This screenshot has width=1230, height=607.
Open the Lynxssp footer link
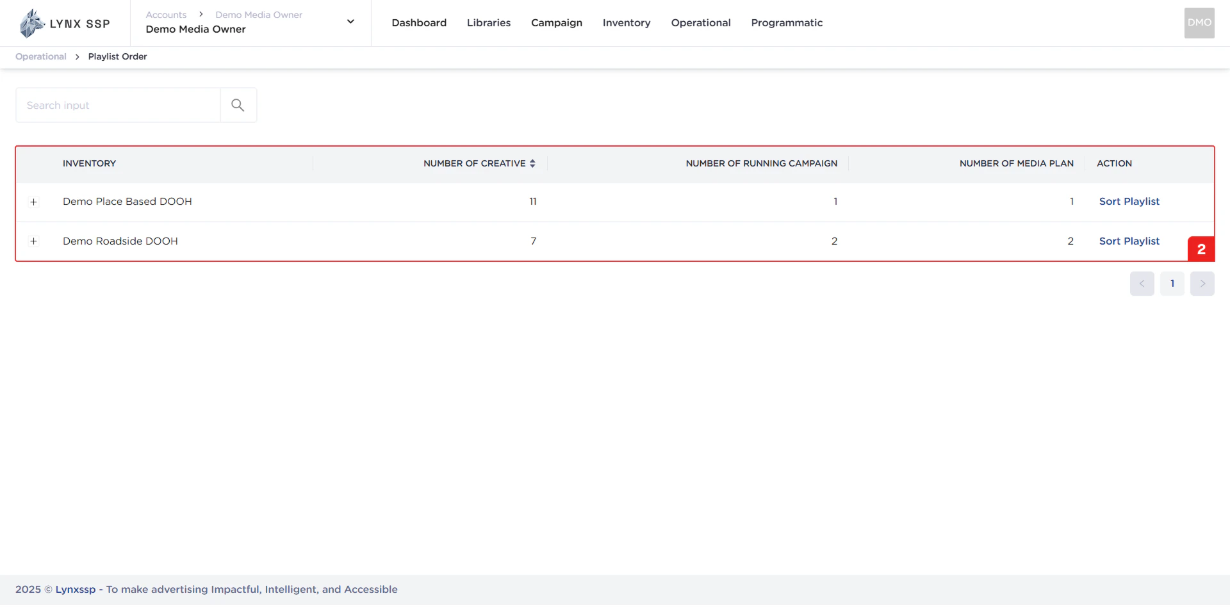point(76,589)
